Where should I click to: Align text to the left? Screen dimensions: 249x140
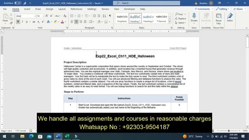(x=72, y=22)
